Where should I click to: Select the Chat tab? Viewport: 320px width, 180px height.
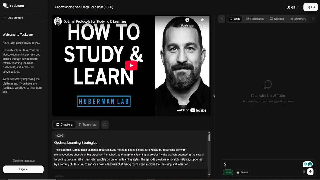(x=235, y=19)
